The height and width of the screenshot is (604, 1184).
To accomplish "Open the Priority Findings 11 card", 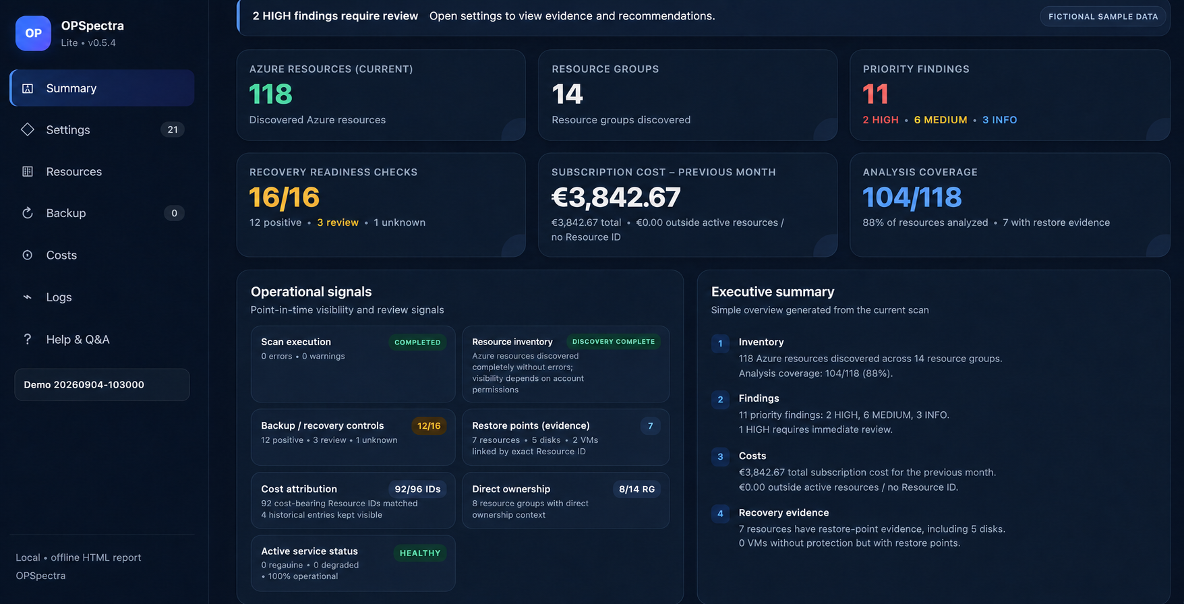I will [x=1010, y=95].
